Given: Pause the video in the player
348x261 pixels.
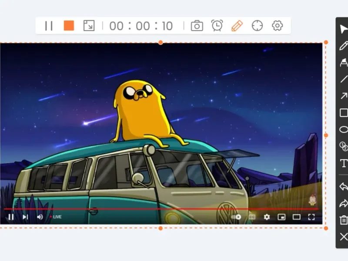Looking at the screenshot, I should click(11, 217).
